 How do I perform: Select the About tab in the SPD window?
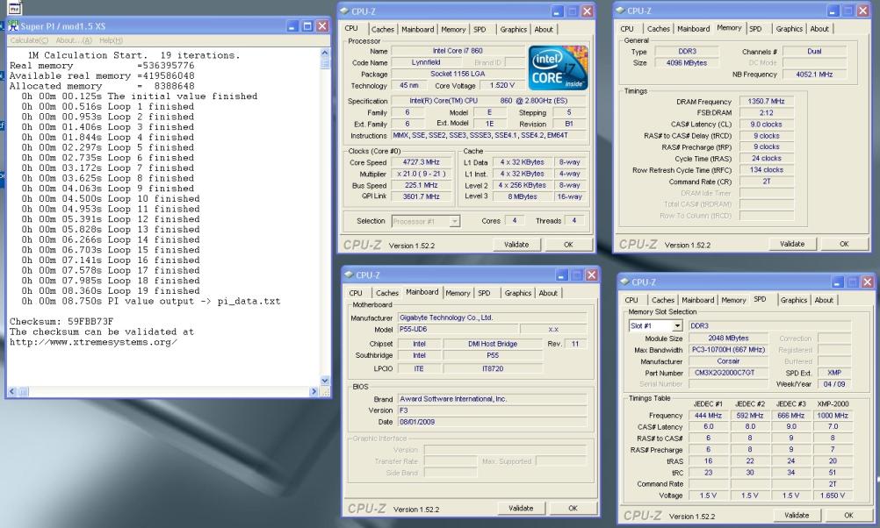point(824,300)
